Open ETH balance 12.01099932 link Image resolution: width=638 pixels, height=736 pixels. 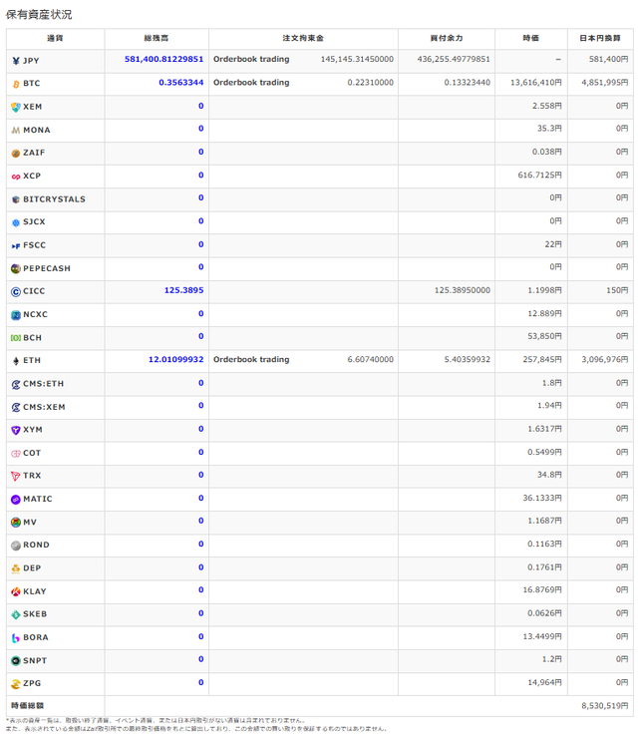click(x=175, y=360)
